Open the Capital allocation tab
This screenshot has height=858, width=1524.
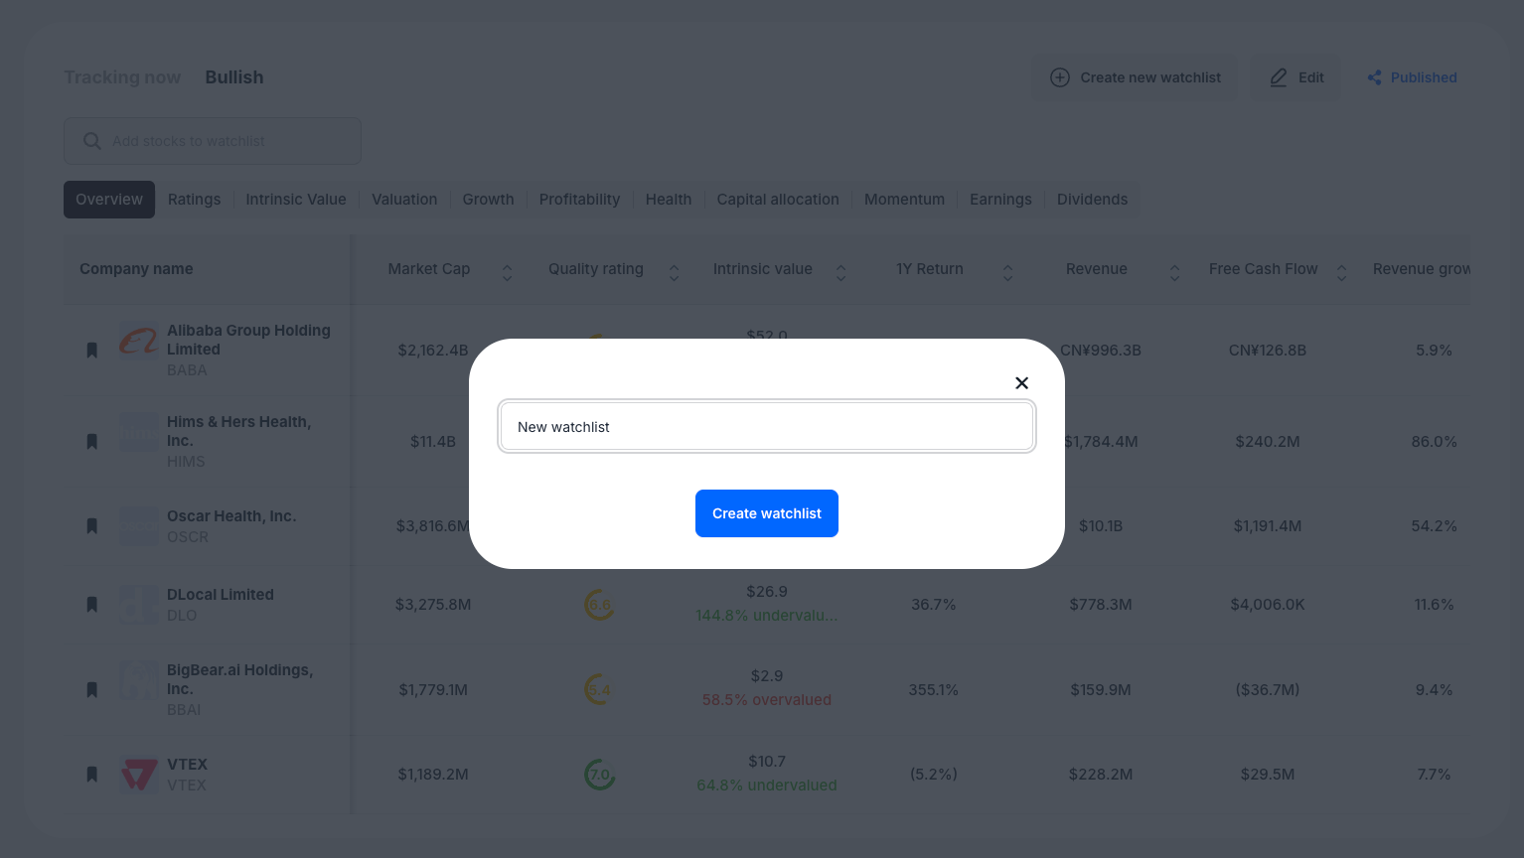coord(778,200)
